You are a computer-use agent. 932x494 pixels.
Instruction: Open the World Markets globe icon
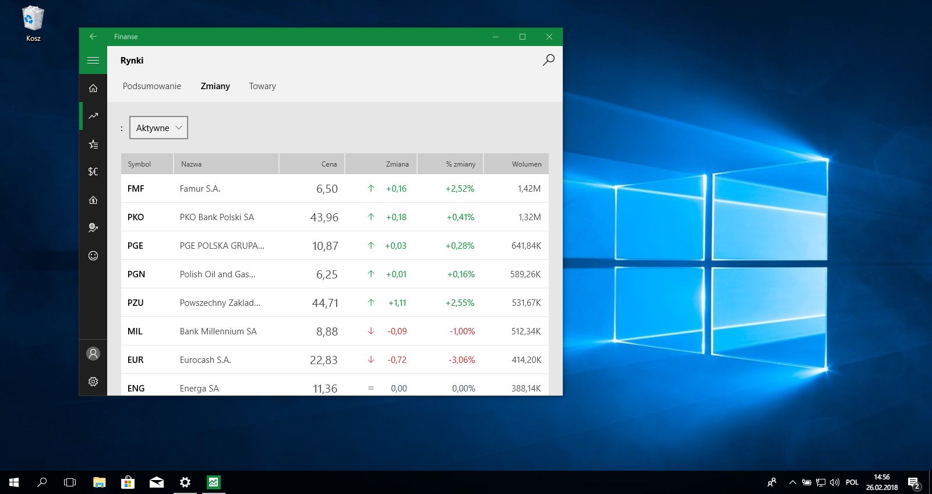[x=93, y=228]
